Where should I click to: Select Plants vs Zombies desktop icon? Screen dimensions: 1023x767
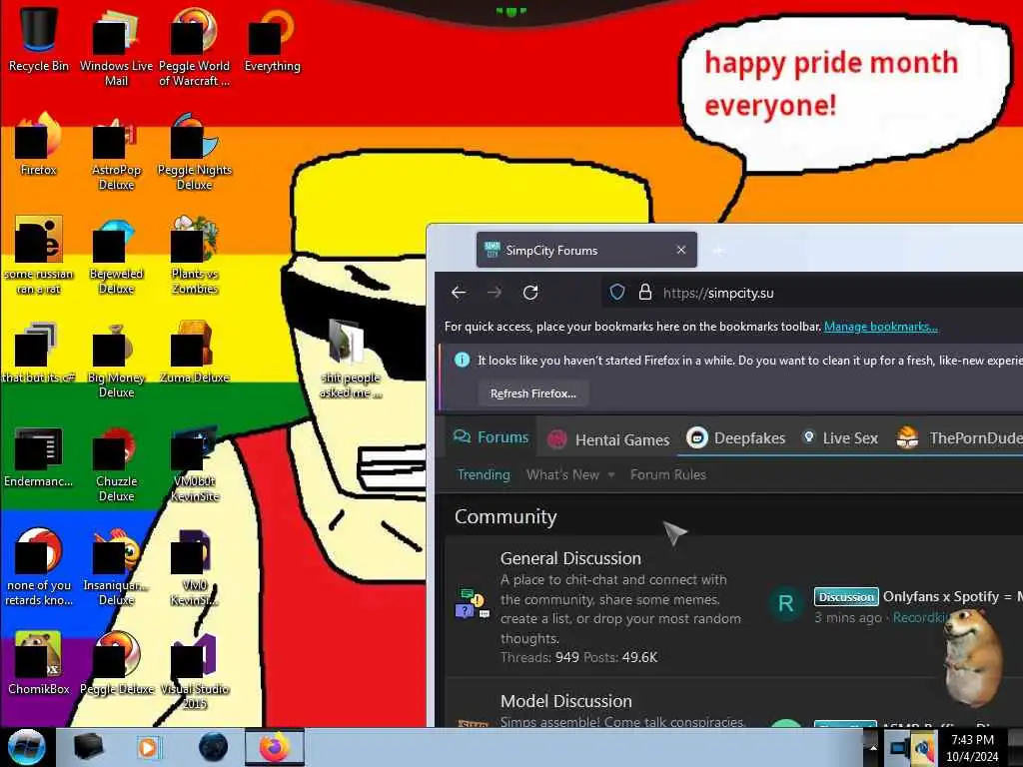coord(194,256)
